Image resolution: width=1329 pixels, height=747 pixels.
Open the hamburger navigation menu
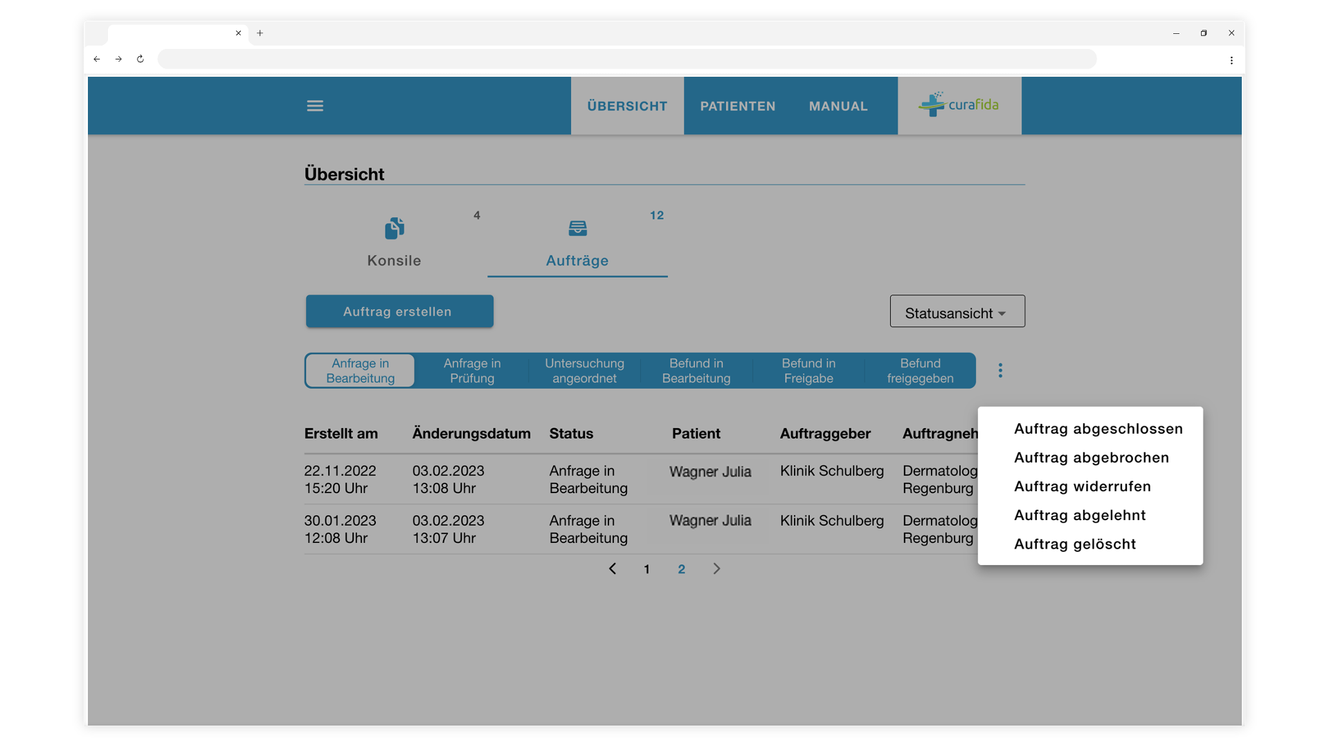(x=315, y=106)
